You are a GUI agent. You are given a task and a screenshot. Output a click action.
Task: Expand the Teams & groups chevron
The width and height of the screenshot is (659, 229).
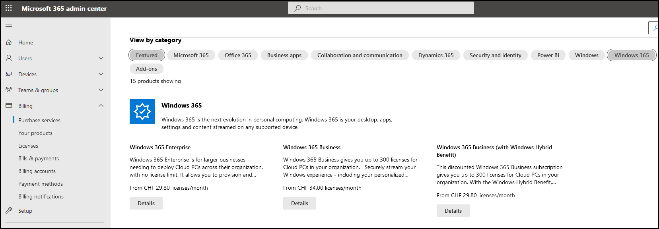(101, 90)
